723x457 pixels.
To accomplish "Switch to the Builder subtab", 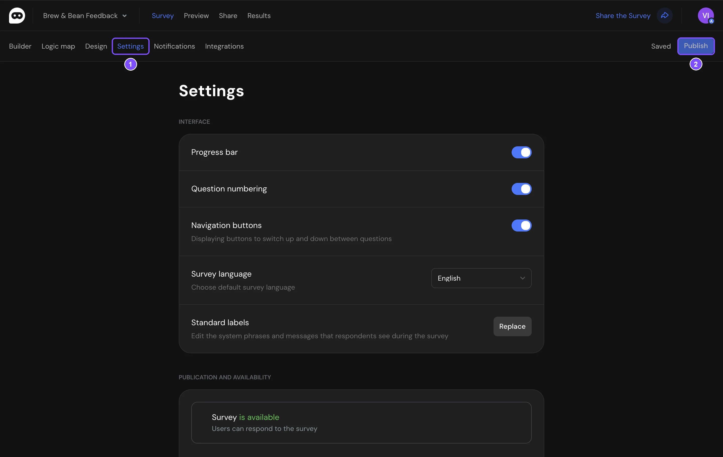I will (x=20, y=46).
